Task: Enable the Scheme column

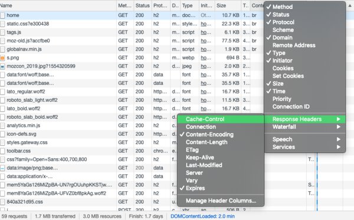Action: tap(305, 30)
